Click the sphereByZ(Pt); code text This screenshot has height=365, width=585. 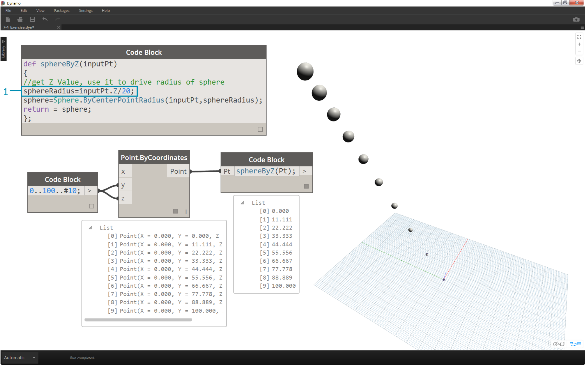(266, 171)
